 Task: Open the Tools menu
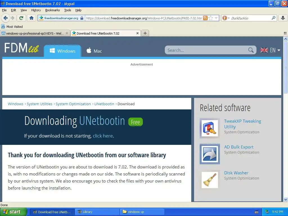(x=67, y=10)
